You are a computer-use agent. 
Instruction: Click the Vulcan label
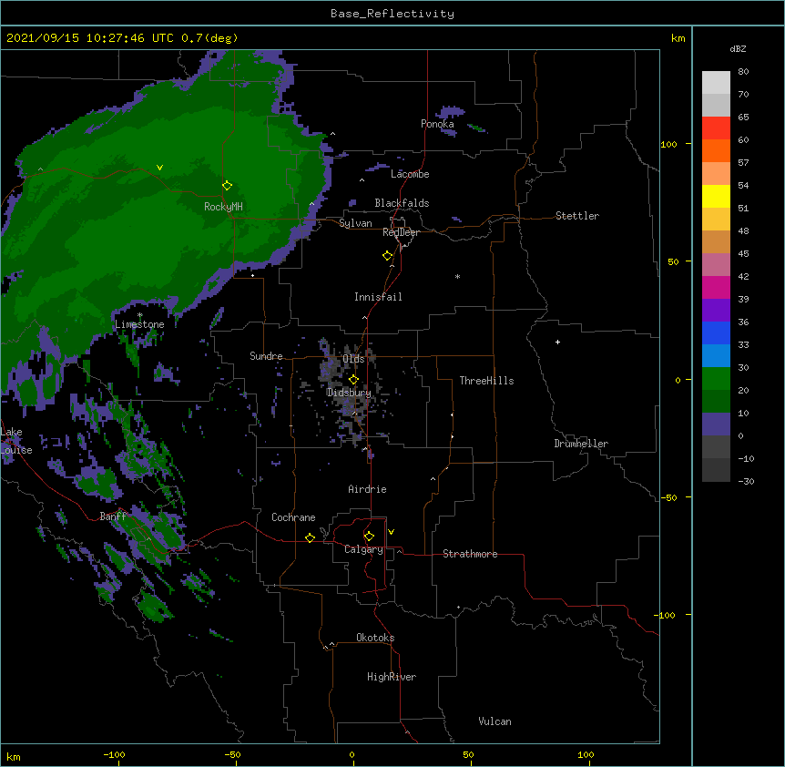(494, 721)
